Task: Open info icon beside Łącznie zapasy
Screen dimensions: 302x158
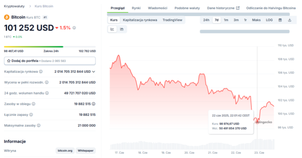Action: (x=31, y=115)
